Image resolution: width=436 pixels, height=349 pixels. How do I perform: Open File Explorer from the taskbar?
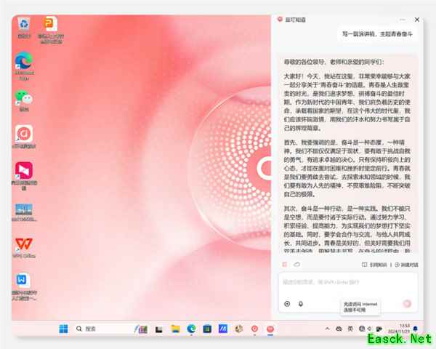tap(174, 329)
